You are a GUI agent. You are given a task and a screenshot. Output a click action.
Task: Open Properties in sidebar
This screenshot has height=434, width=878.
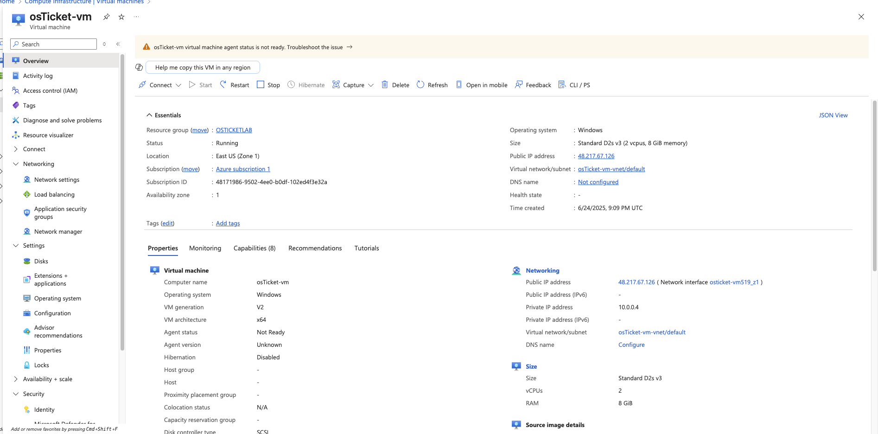click(48, 350)
